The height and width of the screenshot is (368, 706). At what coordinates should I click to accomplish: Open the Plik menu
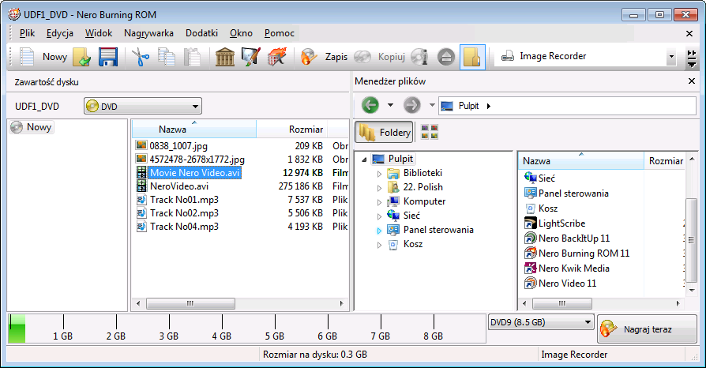click(x=27, y=33)
